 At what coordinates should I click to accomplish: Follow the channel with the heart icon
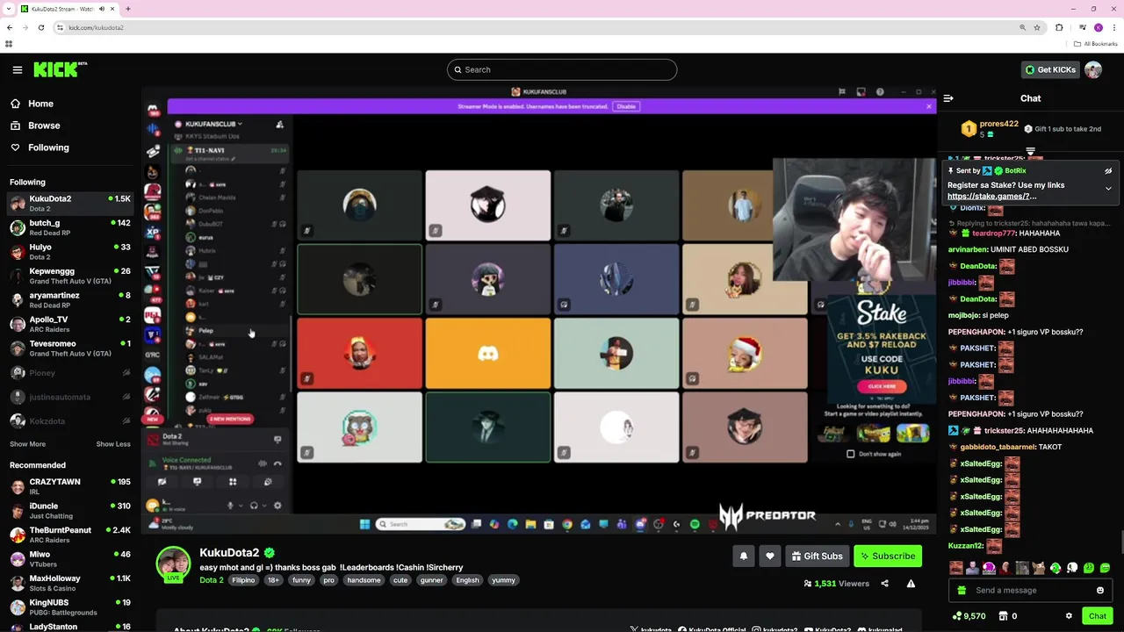tap(770, 556)
